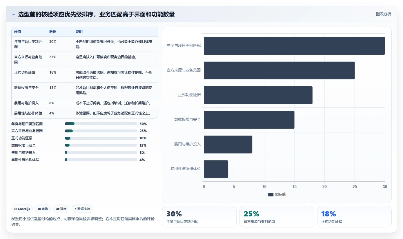Click the 易用性与协作体验 chart bar
This screenshot has width=403, height=239.
click(x=216, y=169)
